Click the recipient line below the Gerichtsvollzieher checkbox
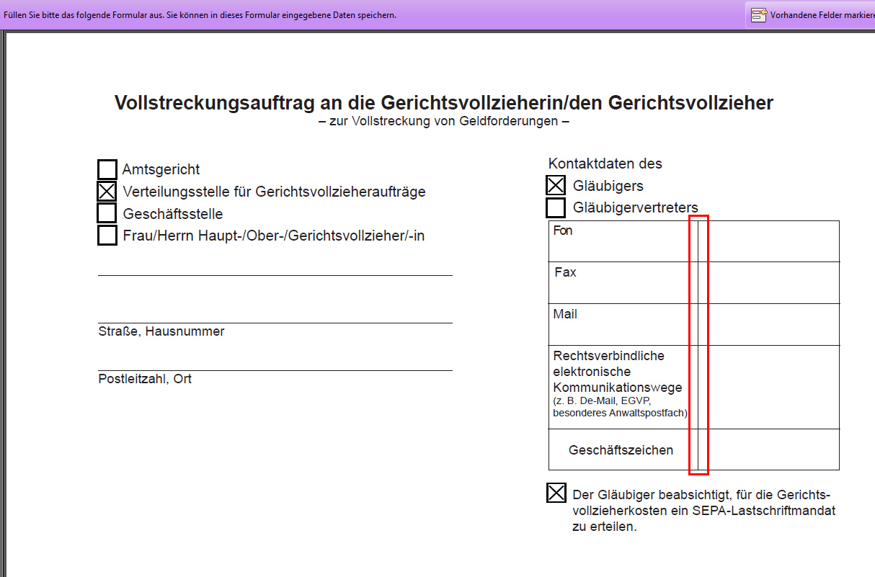Screen dimensions: 875x577 (275, 266)
